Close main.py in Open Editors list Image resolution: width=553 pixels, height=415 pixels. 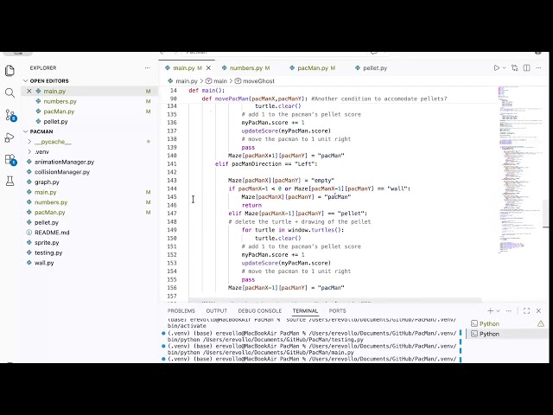[29, 91]
